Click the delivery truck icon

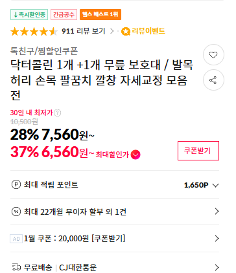pos(16,267)
